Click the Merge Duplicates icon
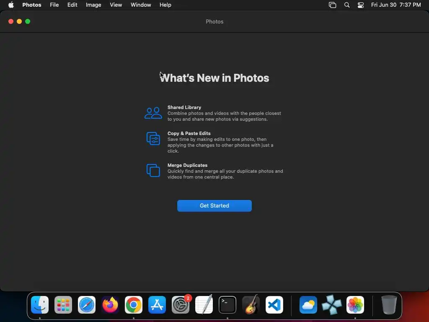 [153, 170]
